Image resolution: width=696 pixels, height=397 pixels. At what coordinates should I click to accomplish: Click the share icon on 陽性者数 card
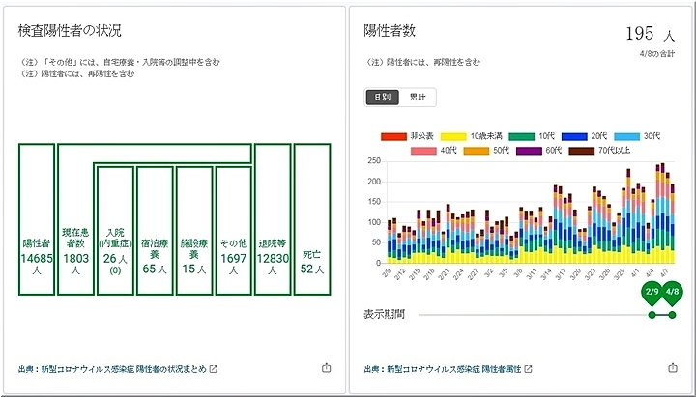(x=673, y=368)
